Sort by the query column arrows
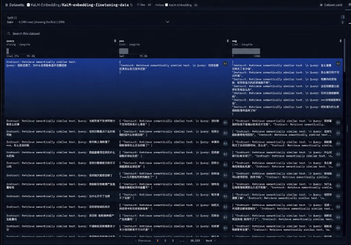Image resolution: width=351 pixels, height=245 pixels. [x=115, y=41]
